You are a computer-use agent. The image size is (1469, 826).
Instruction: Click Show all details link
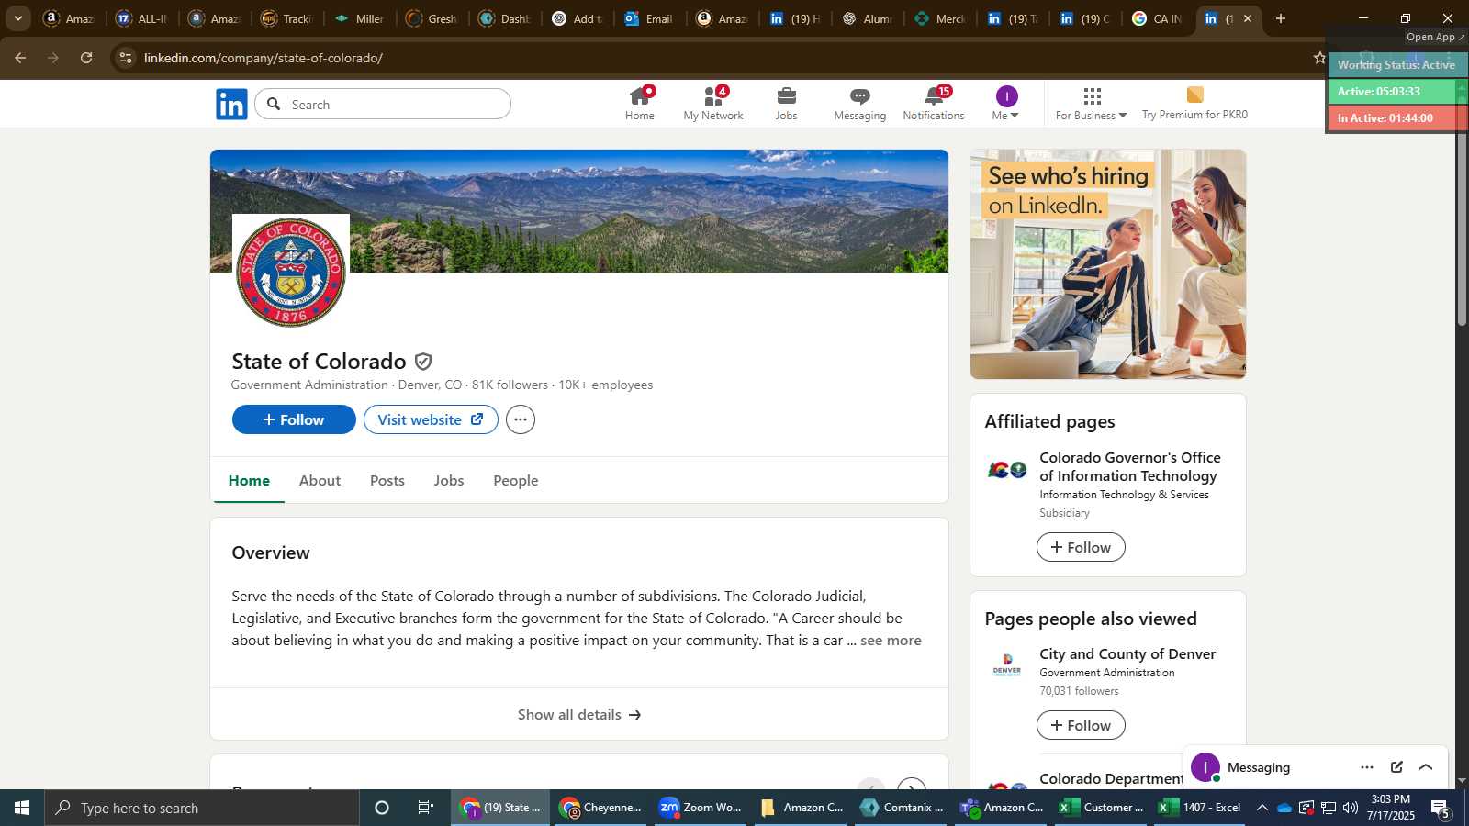click(579, 714)
